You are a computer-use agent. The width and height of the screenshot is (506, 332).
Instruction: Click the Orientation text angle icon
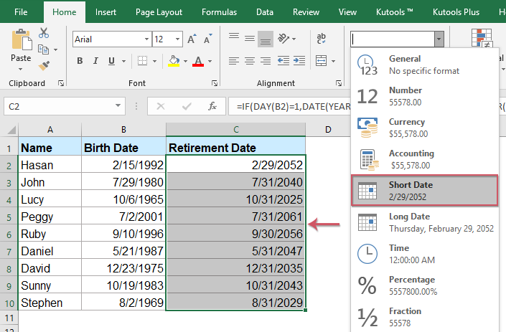(x=284, y=39)
